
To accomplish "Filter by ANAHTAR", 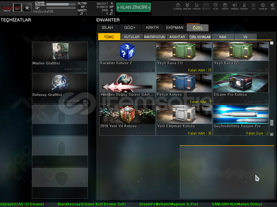I will point(177,37).
